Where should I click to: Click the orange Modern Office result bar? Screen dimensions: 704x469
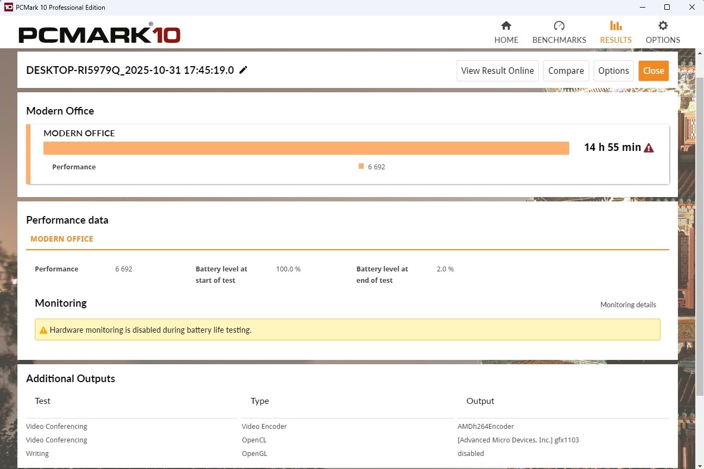coord(306,148)
